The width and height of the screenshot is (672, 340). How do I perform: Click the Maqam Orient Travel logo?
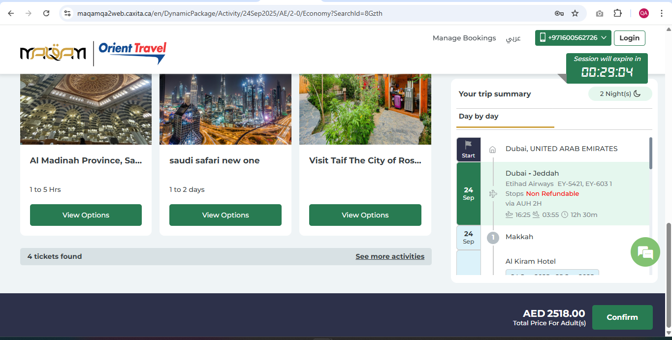[x=93, y=53]
